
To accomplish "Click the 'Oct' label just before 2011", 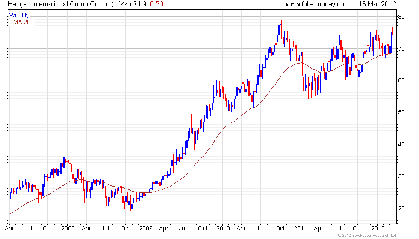I will [x=280, y=228].
